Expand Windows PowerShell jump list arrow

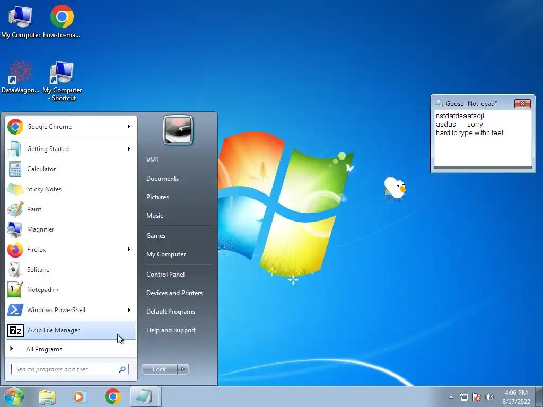pyautogui.click(x=129, y=309)
